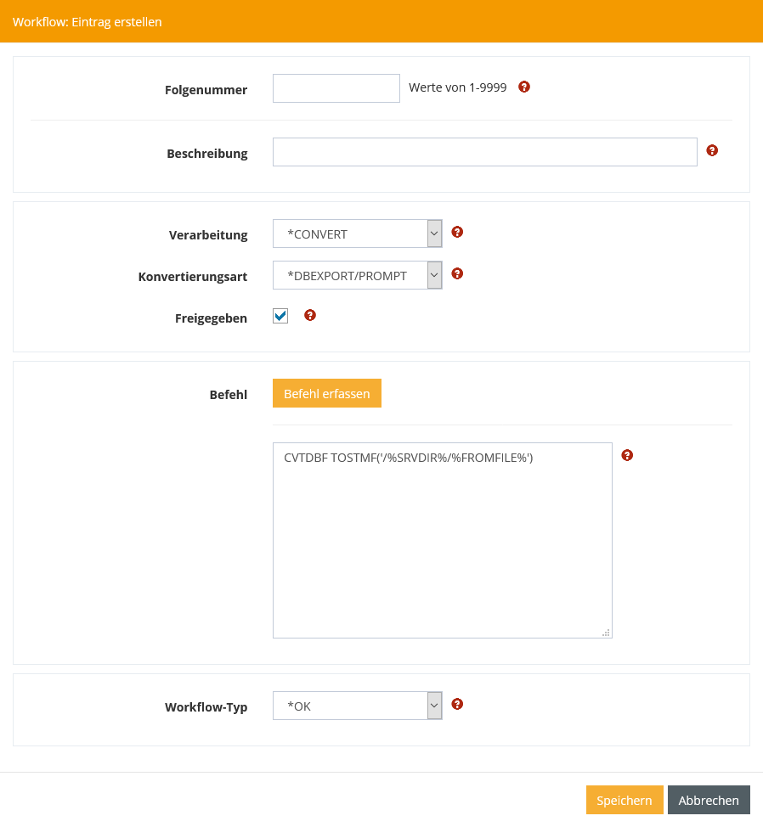Viewport: 763px width, 827px height.
Task: Click into the Beschreibung text field
Action: (x=484, y=152)
